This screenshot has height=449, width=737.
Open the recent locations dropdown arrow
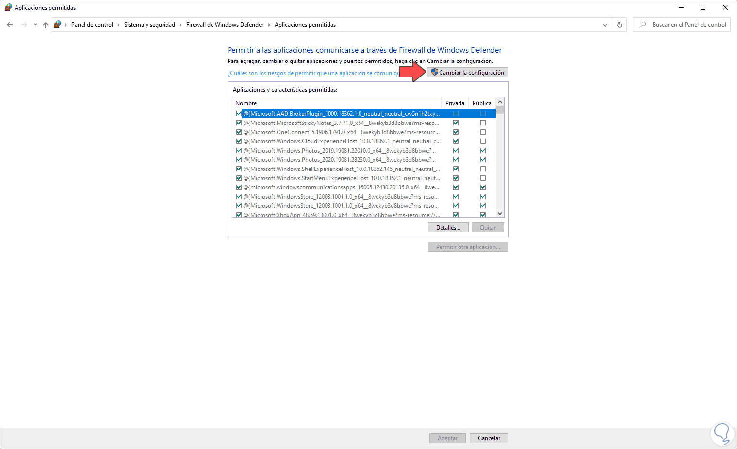tap(35, 25)
